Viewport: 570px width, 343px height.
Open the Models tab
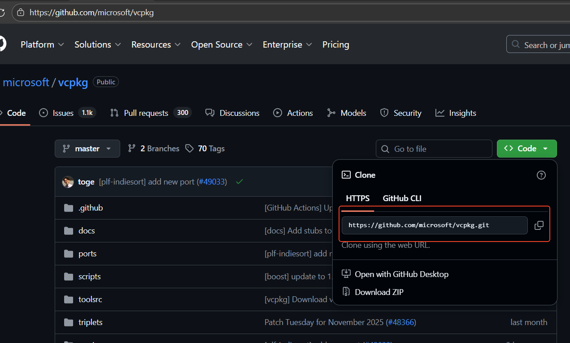[347, 113]
